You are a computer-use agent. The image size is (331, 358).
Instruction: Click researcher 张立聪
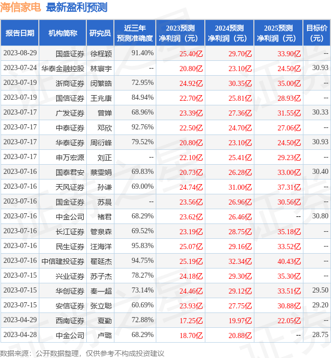point(101,306)
